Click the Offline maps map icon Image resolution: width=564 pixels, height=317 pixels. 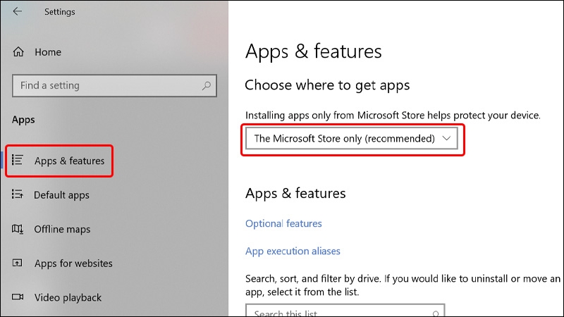pos(18,229)
